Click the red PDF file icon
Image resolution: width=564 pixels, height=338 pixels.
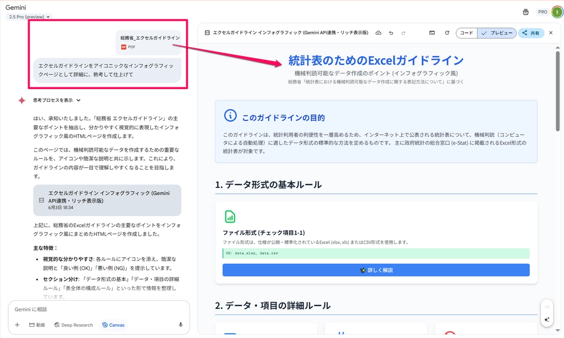[x=123, y=47]
